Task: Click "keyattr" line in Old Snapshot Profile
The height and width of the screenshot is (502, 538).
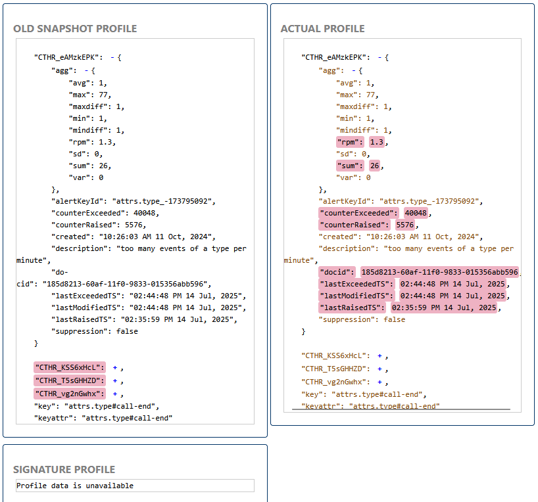Action: pos(103,418)
